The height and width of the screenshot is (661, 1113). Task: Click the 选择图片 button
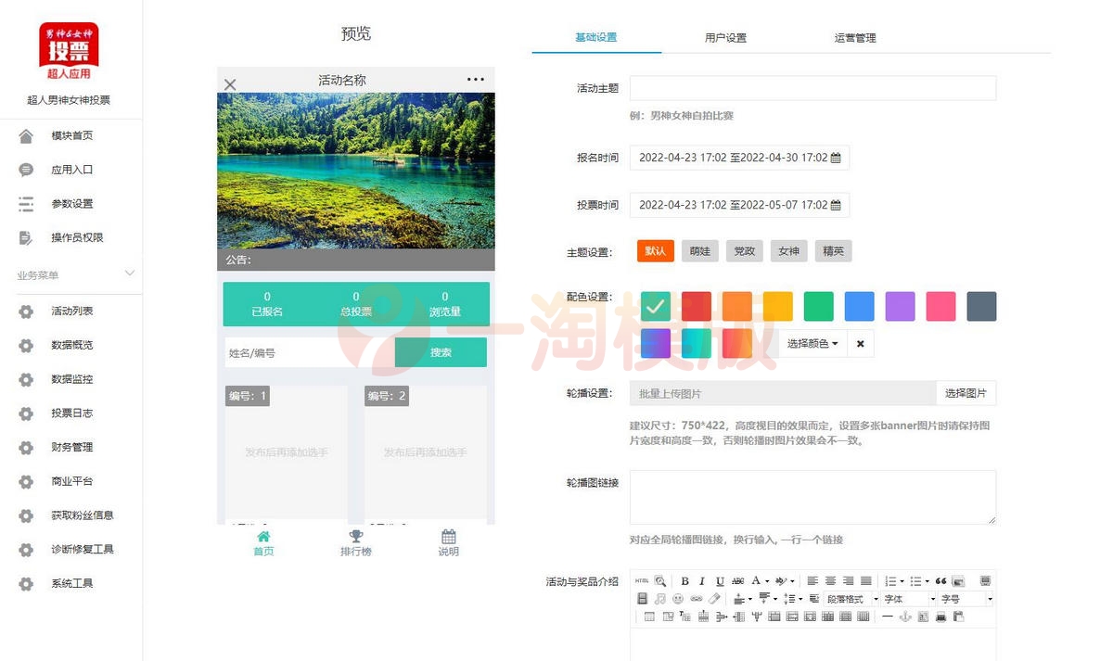[x=966, y=393]
